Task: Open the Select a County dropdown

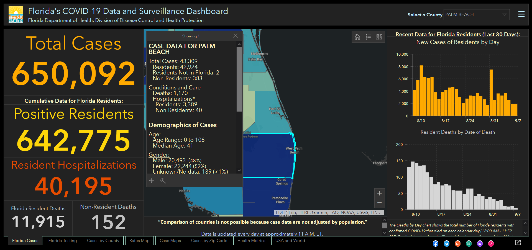Action: tap(477, 15)
